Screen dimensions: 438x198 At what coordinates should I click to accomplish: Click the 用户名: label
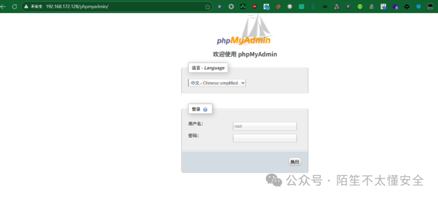click(x=195, y=124)
